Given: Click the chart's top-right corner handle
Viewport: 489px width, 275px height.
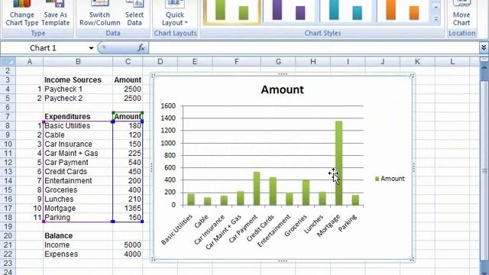Looking at the screenshot, I should 412,76.
